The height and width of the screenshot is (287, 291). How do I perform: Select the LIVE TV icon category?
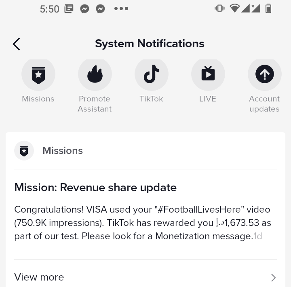(x=208, y=74)
